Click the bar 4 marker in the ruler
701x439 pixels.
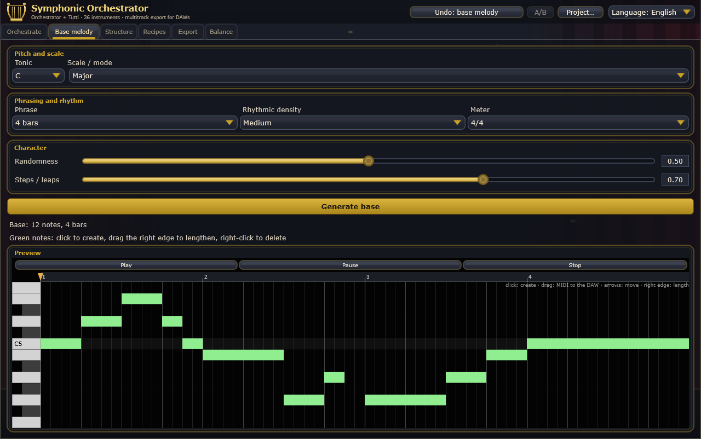pyautogui.click(x=530, y=277)
